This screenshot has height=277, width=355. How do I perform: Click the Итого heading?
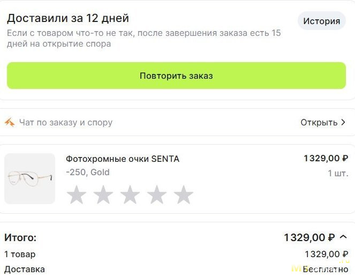click(20, 237)
